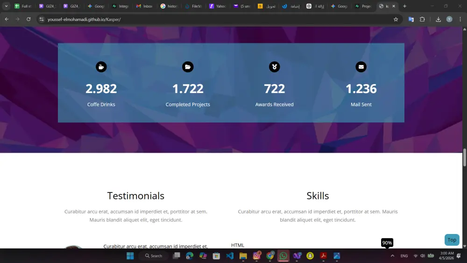467x263 pixels.
Task: Open a new browser tab with plus
Action: coord(404,6)
